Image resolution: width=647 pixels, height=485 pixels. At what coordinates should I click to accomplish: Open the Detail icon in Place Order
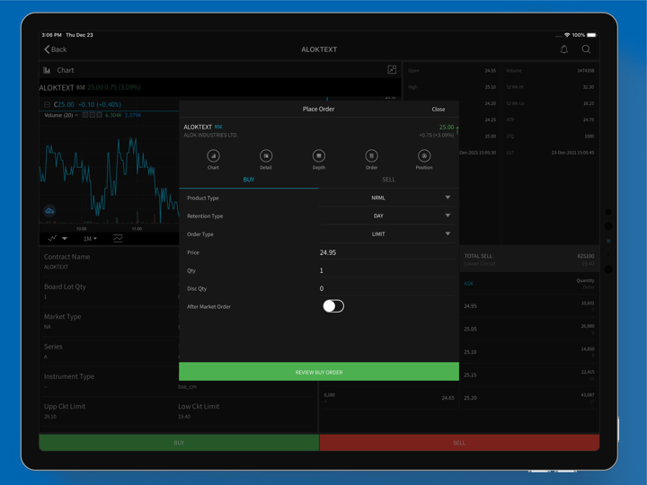pos(266,156)
